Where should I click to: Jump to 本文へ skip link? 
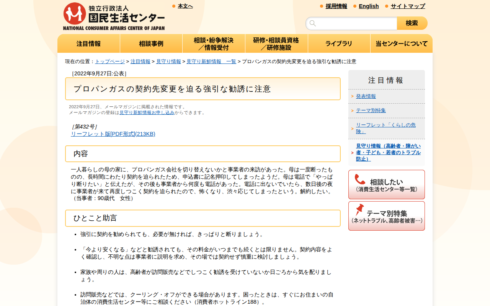coord(185,6)
